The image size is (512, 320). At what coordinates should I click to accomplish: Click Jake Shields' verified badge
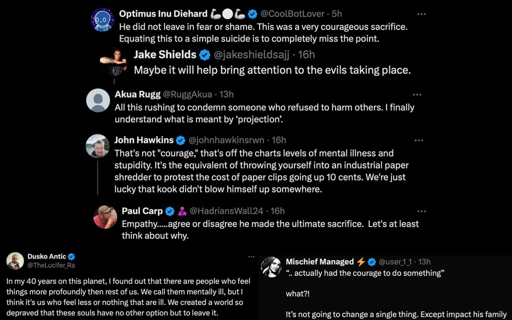pos(205,54)
